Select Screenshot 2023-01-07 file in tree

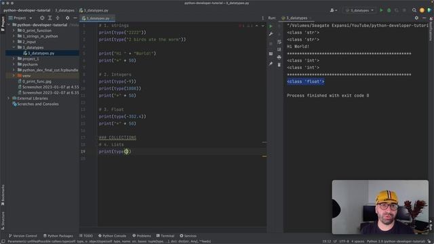pyautogui.click(x=48, y=87)
